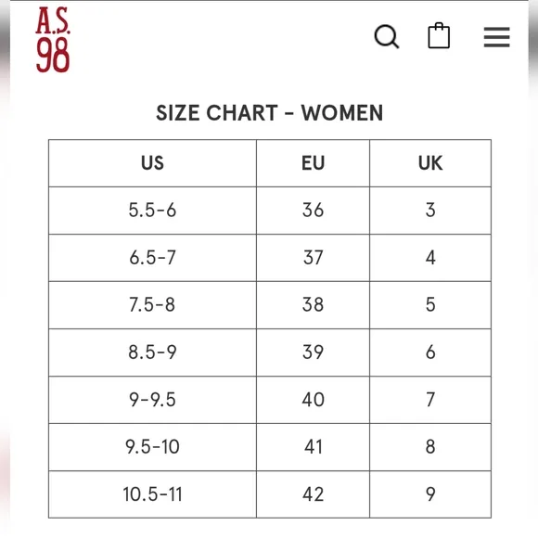The width and height of the screenshot is (538, 538).
Task: Open the shopping bag icon
Action: pyautogui.click(x=439, y=35)
